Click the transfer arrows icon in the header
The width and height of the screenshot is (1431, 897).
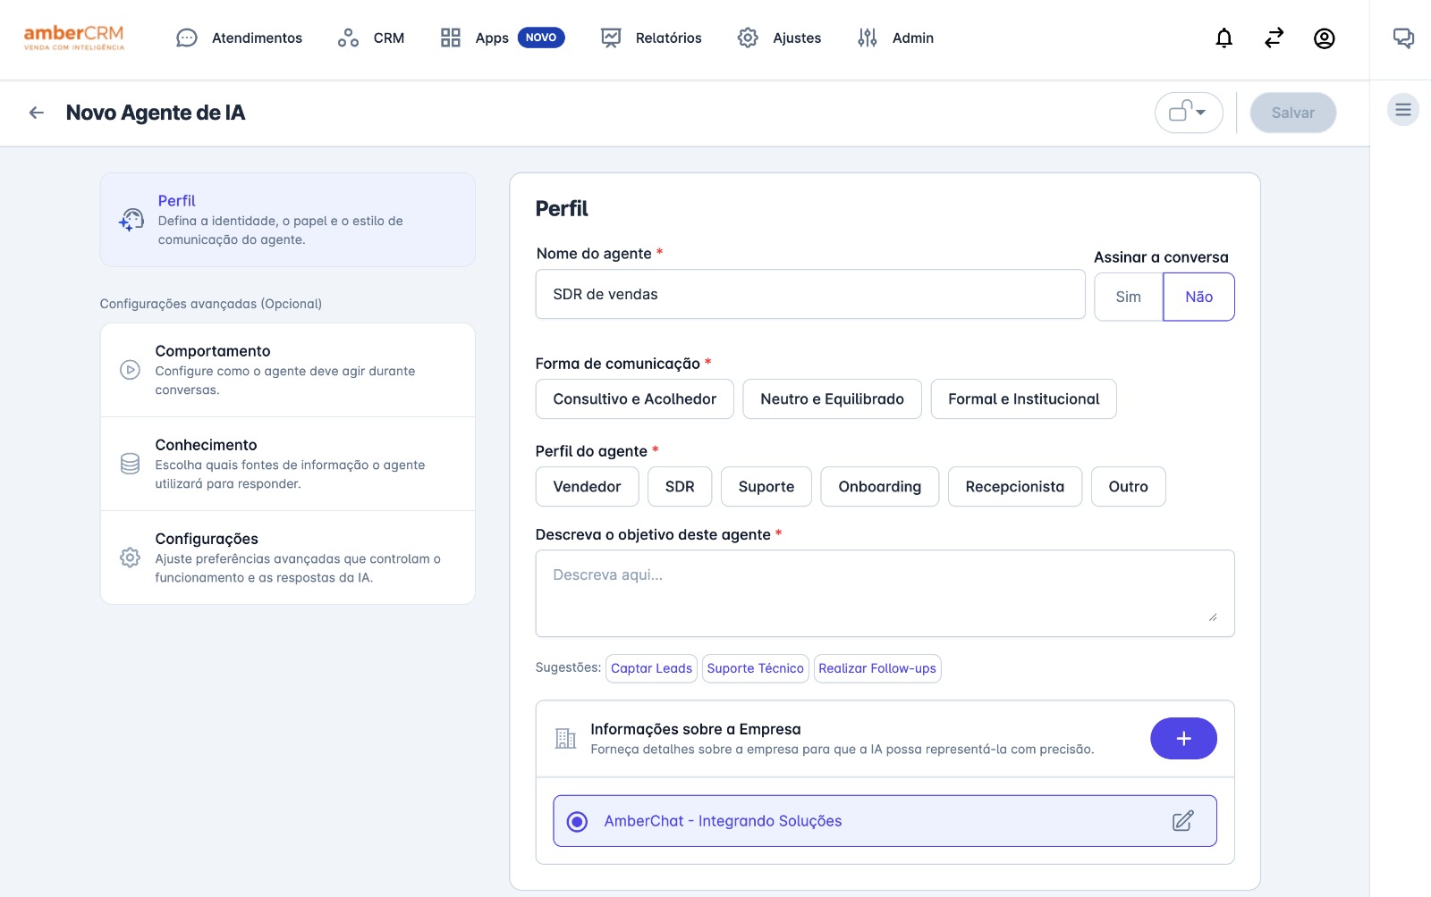[x=1274, y=38]
